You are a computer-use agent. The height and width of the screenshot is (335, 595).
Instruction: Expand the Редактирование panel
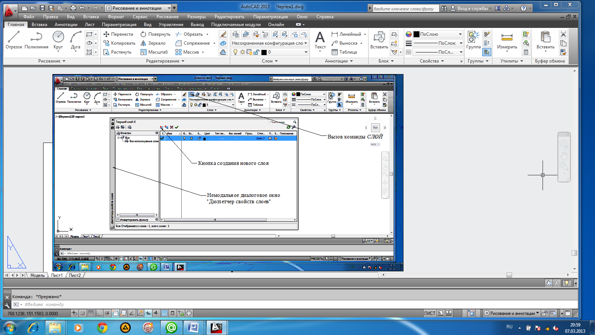(165, 61)
